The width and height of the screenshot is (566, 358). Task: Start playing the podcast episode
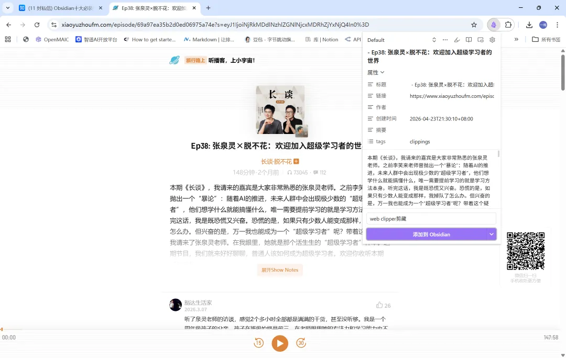(280, 343)
